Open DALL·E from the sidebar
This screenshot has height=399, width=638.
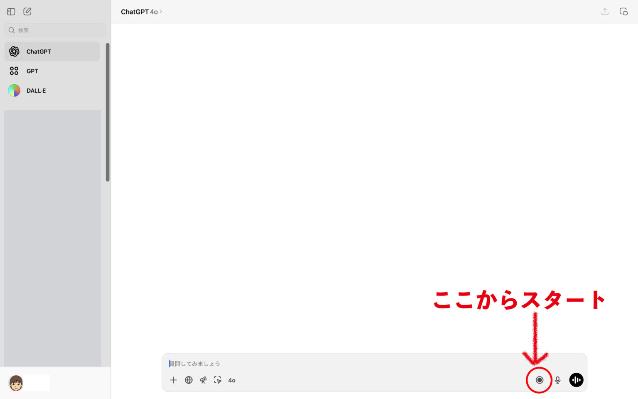[x=36, y=91]
